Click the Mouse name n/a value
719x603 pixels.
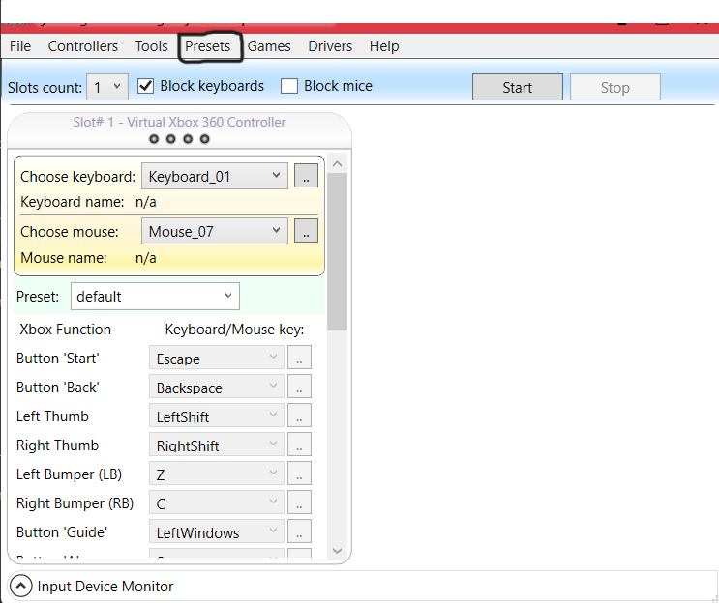pyautogui.click(x=146, y=258)
